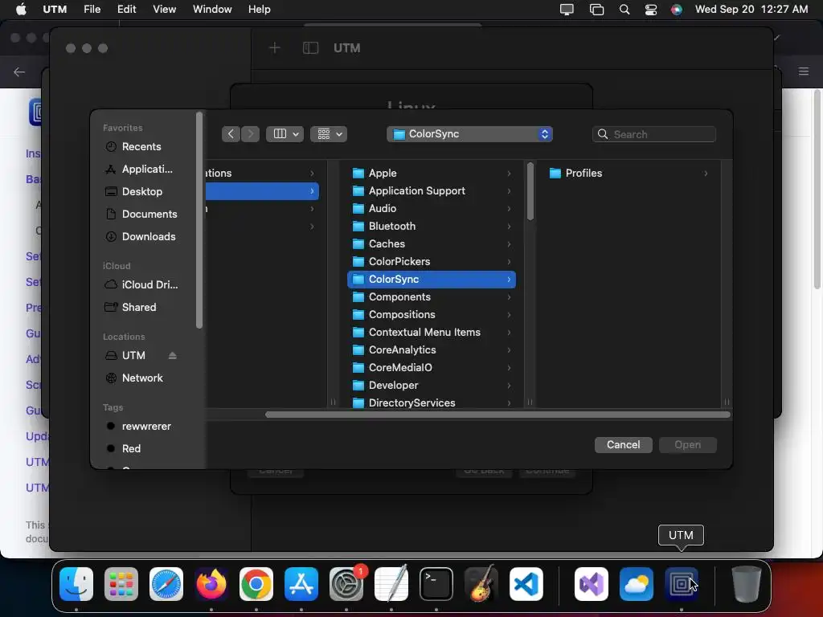
Task: Open the Help menu
Action: pos(260,10)
